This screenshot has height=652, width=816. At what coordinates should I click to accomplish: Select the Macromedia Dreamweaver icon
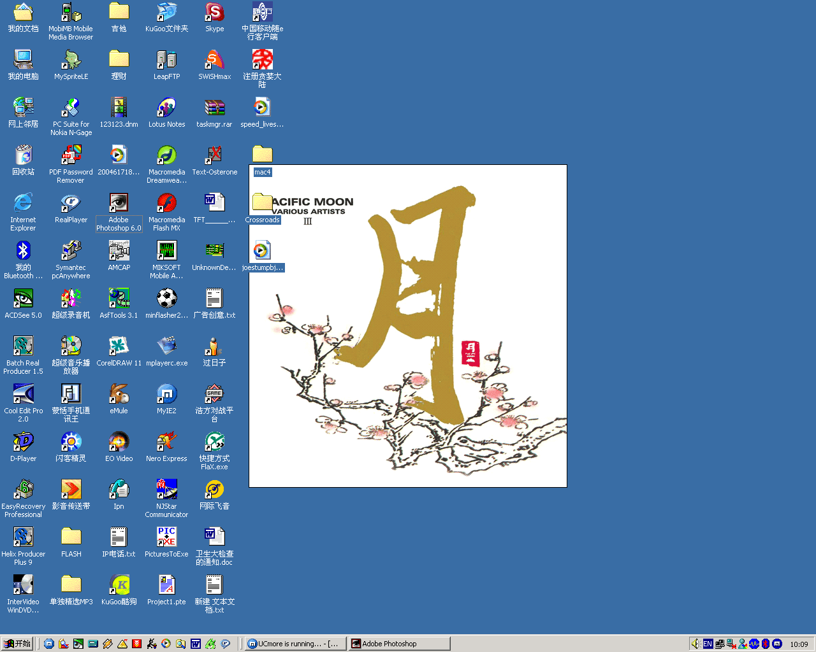166,164
